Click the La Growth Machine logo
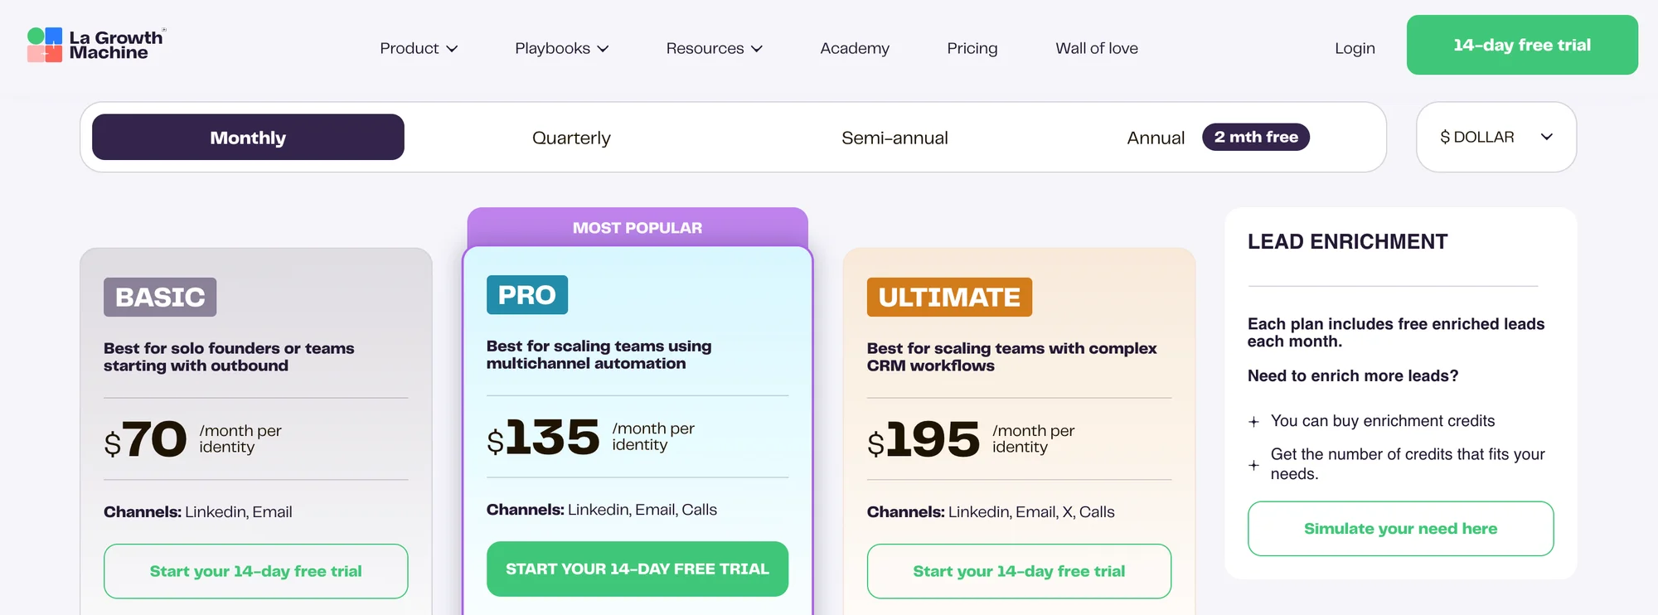Image resolution: width=1658 pixels, height=615 pixels. [x=96, y=45]
